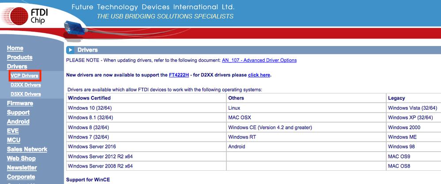Follow the FT4222H link
Viewport: 441px width, 184px height.
(x=179, y=75)
